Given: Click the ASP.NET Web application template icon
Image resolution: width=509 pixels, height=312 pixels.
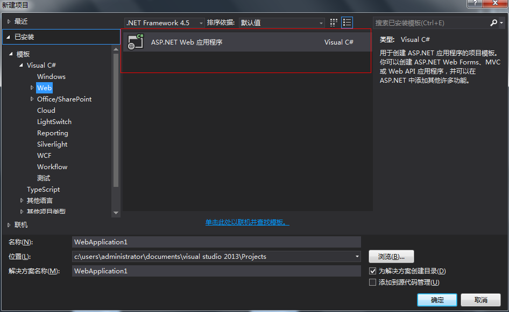Looking at the screenshot, I should (x=136, y=42).
